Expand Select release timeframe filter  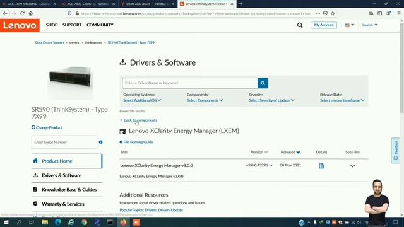pyautogui.click(x=342, y=100)
